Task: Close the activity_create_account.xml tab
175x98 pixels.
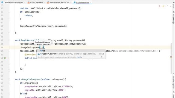Action: (x=71, y=2)
